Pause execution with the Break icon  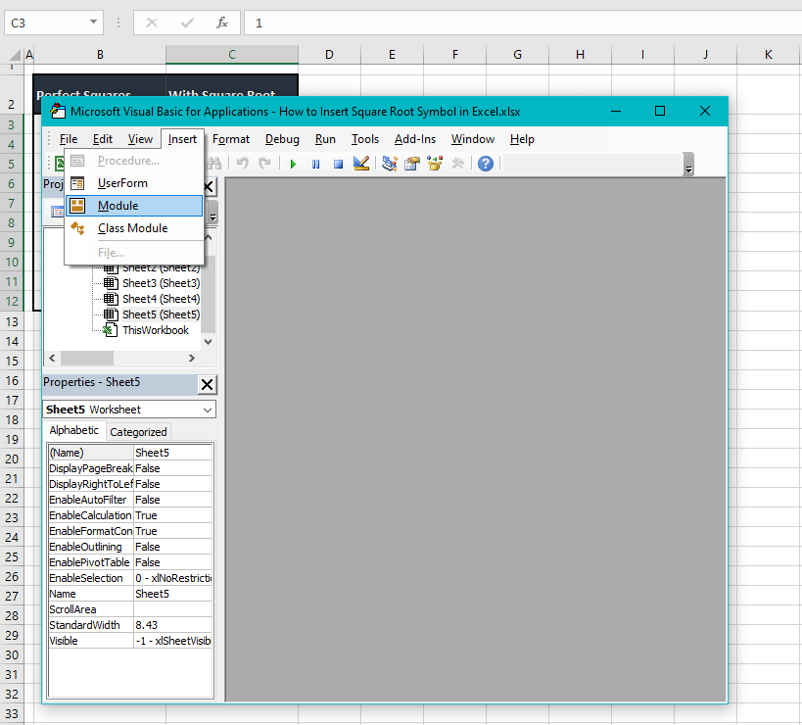[x=315, y=164]
